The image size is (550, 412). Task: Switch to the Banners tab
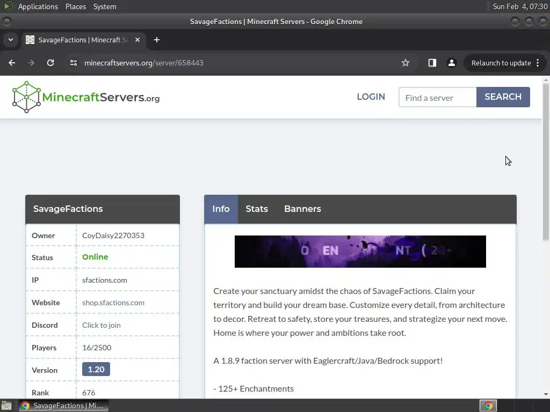302,209
